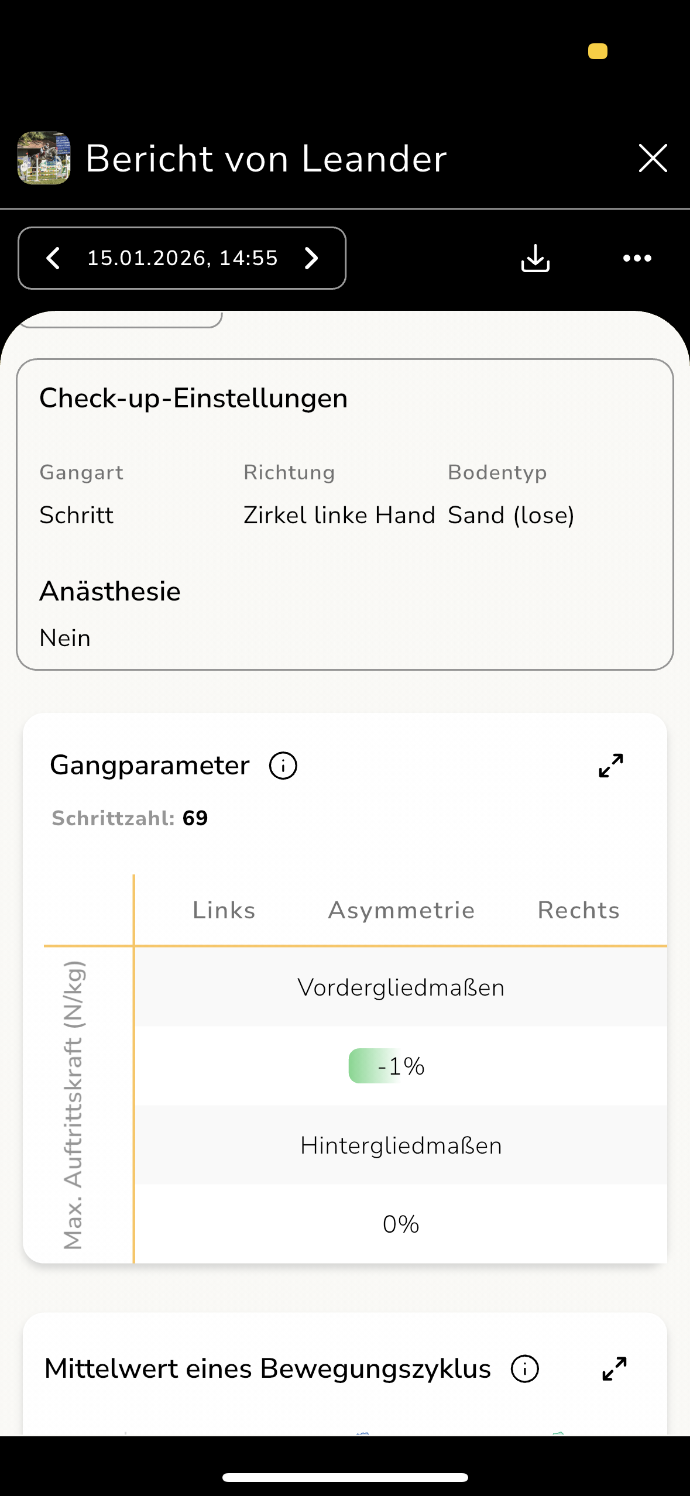This screenshot has width=690, height=1496.
Task: Tap the Hintergliedmaßen row
Action: coord(401,1145)
